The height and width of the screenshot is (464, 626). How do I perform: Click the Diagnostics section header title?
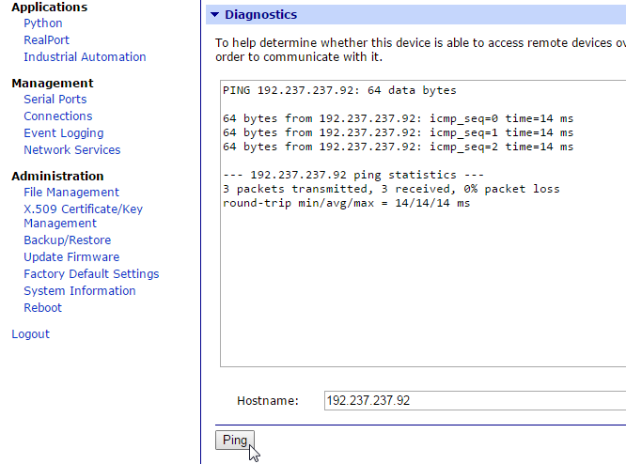click(260, 15)
